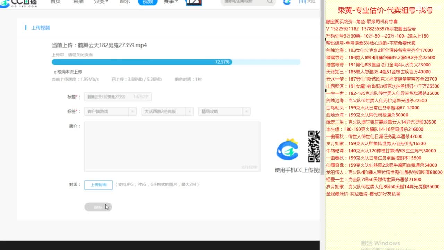The height and width of the screenshot is (250, 444).
Task: Click the text 使用手机CC上传视频
Action: pyautogui.click(x=297, y=170)
